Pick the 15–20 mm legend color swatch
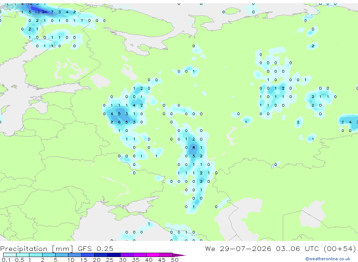Image resolution: width=358 pixels, height=262 pixels. pos(88,255)
